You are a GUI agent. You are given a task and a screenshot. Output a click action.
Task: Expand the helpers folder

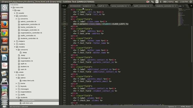point(15,41)
